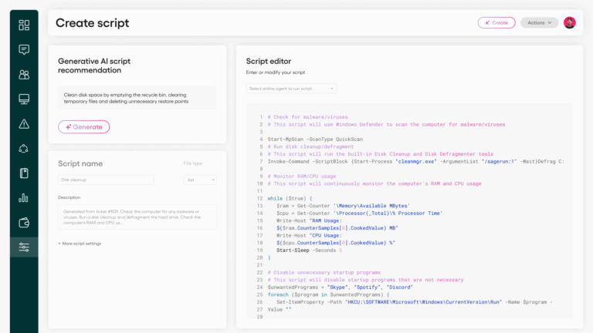Click the Generate button
The width and height of the screenshot is (593, 333).
pyautogui.click(x=83, y=127)
